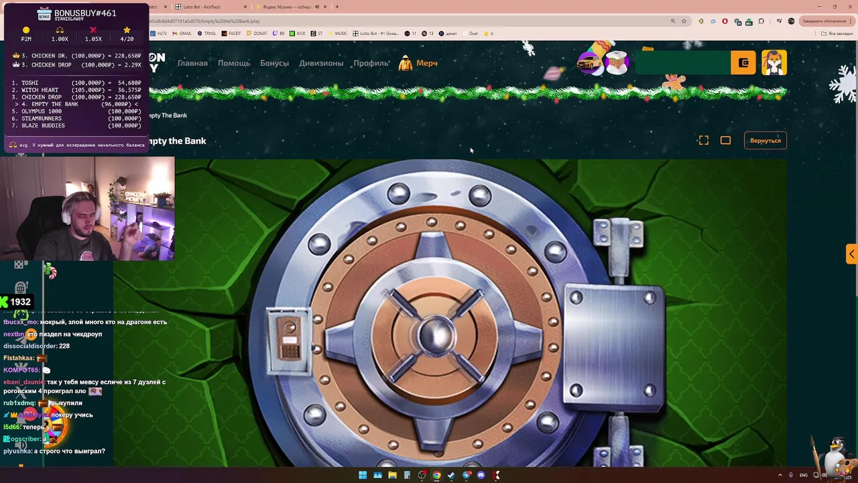The image size is (858, 483).
Task: Click the streamer webcam overlay
Action: pyautogui.click(x=87, y=209)
